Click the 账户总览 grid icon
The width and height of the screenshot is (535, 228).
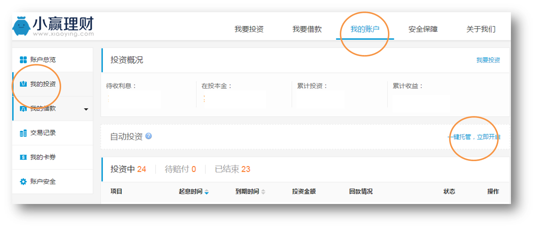[23, 60]
